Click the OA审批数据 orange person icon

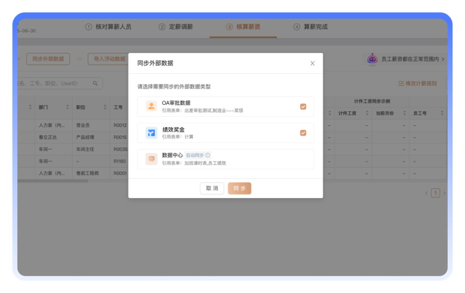tap(151, 106)
